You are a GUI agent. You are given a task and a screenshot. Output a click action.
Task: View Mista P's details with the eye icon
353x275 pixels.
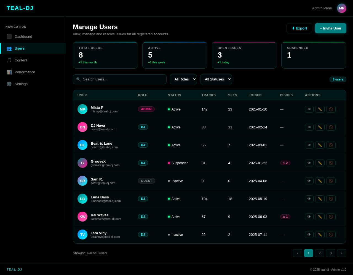(309, 109)
